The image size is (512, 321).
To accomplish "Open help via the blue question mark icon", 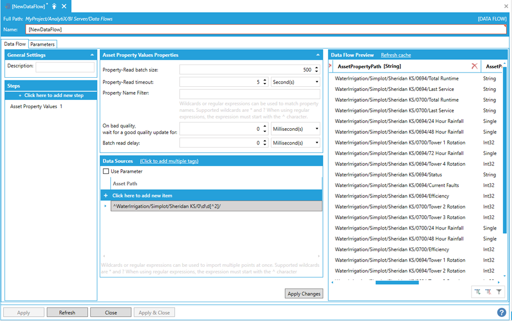I will 501,312.
